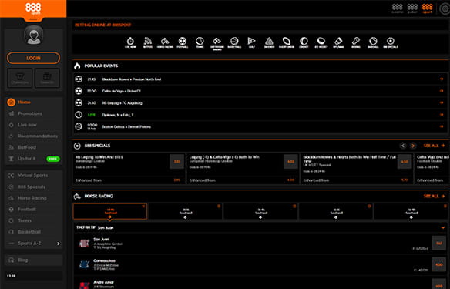Open Promotions in the sidebar

[34, 113]
